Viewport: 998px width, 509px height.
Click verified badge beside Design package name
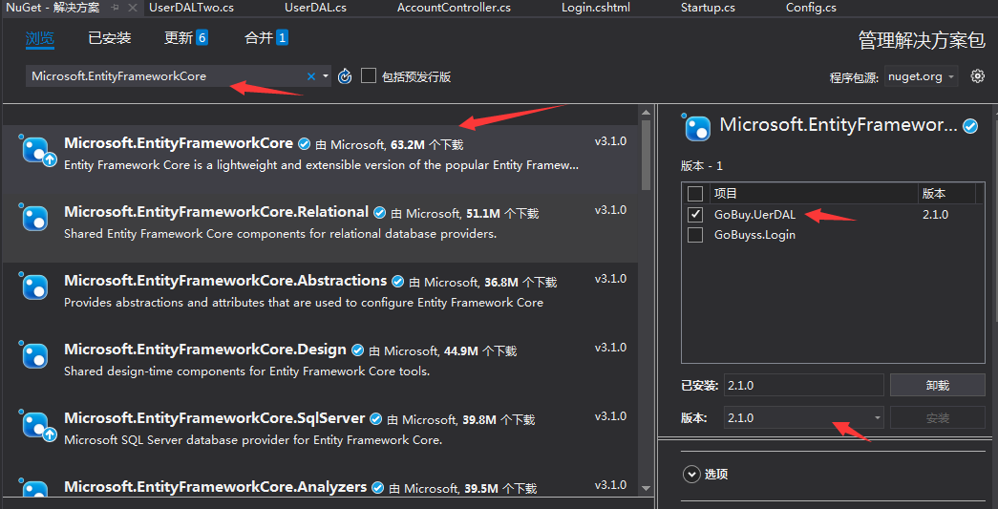pos(358,350)
